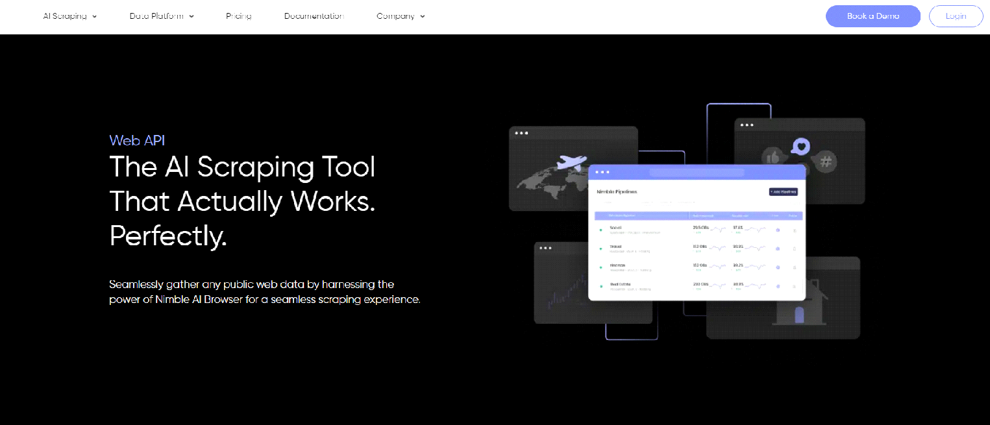990x425 pixels.
Task: Select the Real Estate pipeline row name
Action: (x=620, y=284)
